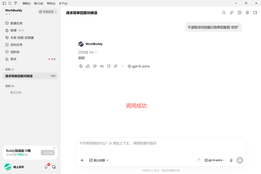Click the document icon in header
Screen dimensions: 261x174
pos(247,13)
